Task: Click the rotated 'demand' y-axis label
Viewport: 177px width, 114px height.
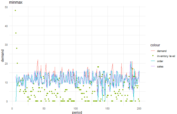Action: point(3,54)
